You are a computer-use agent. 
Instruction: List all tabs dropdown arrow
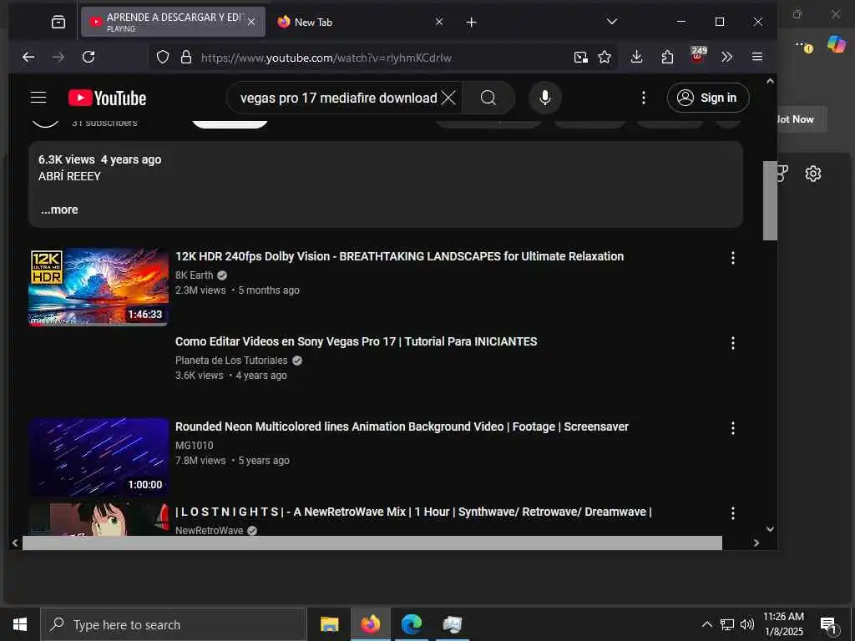[612, 22]
